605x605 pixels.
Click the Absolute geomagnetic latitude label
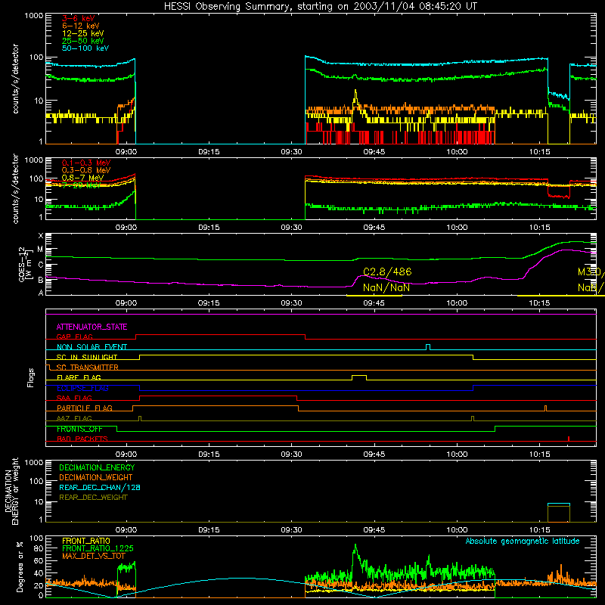click(x=523, y=541)
